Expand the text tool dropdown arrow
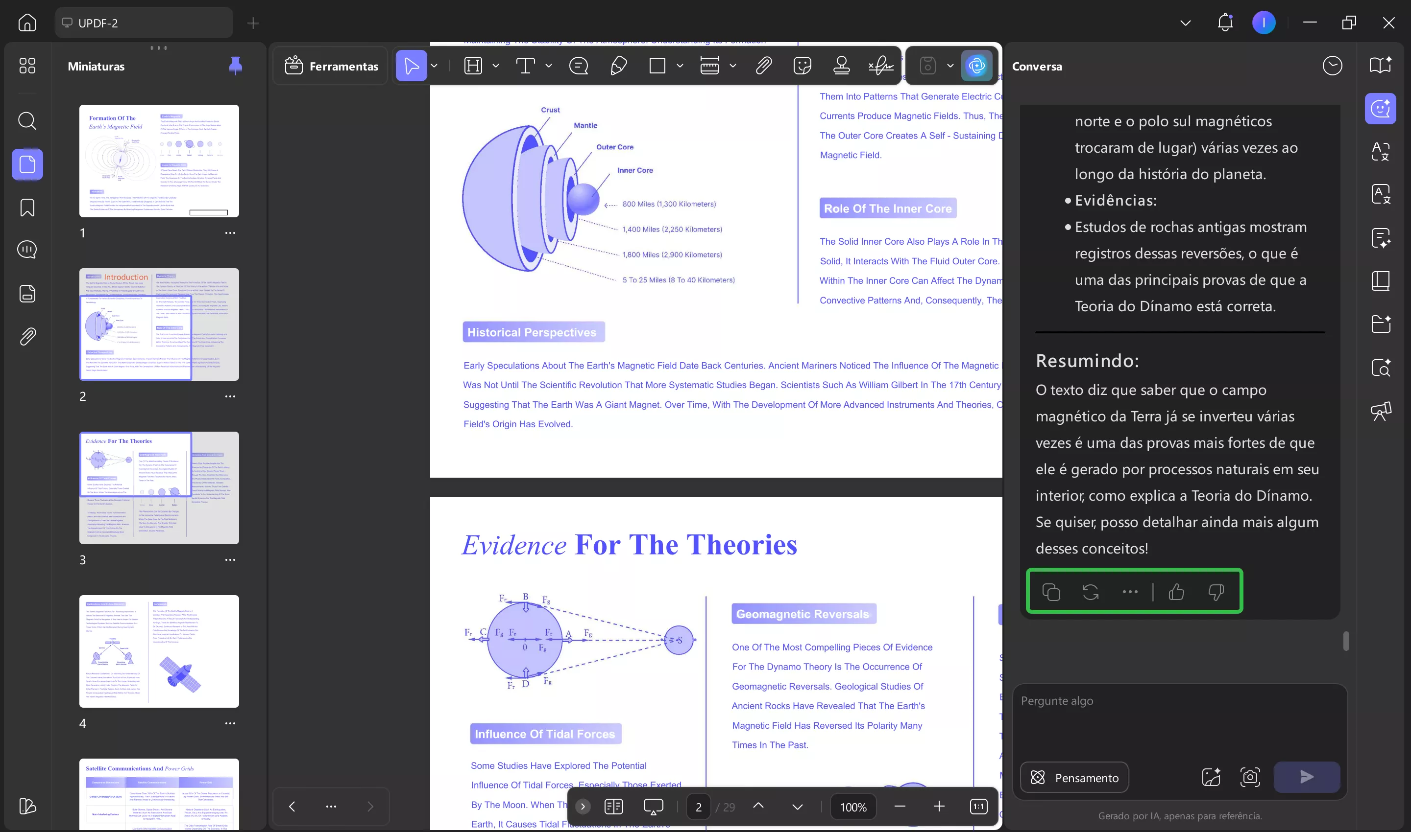 point(548,66)
